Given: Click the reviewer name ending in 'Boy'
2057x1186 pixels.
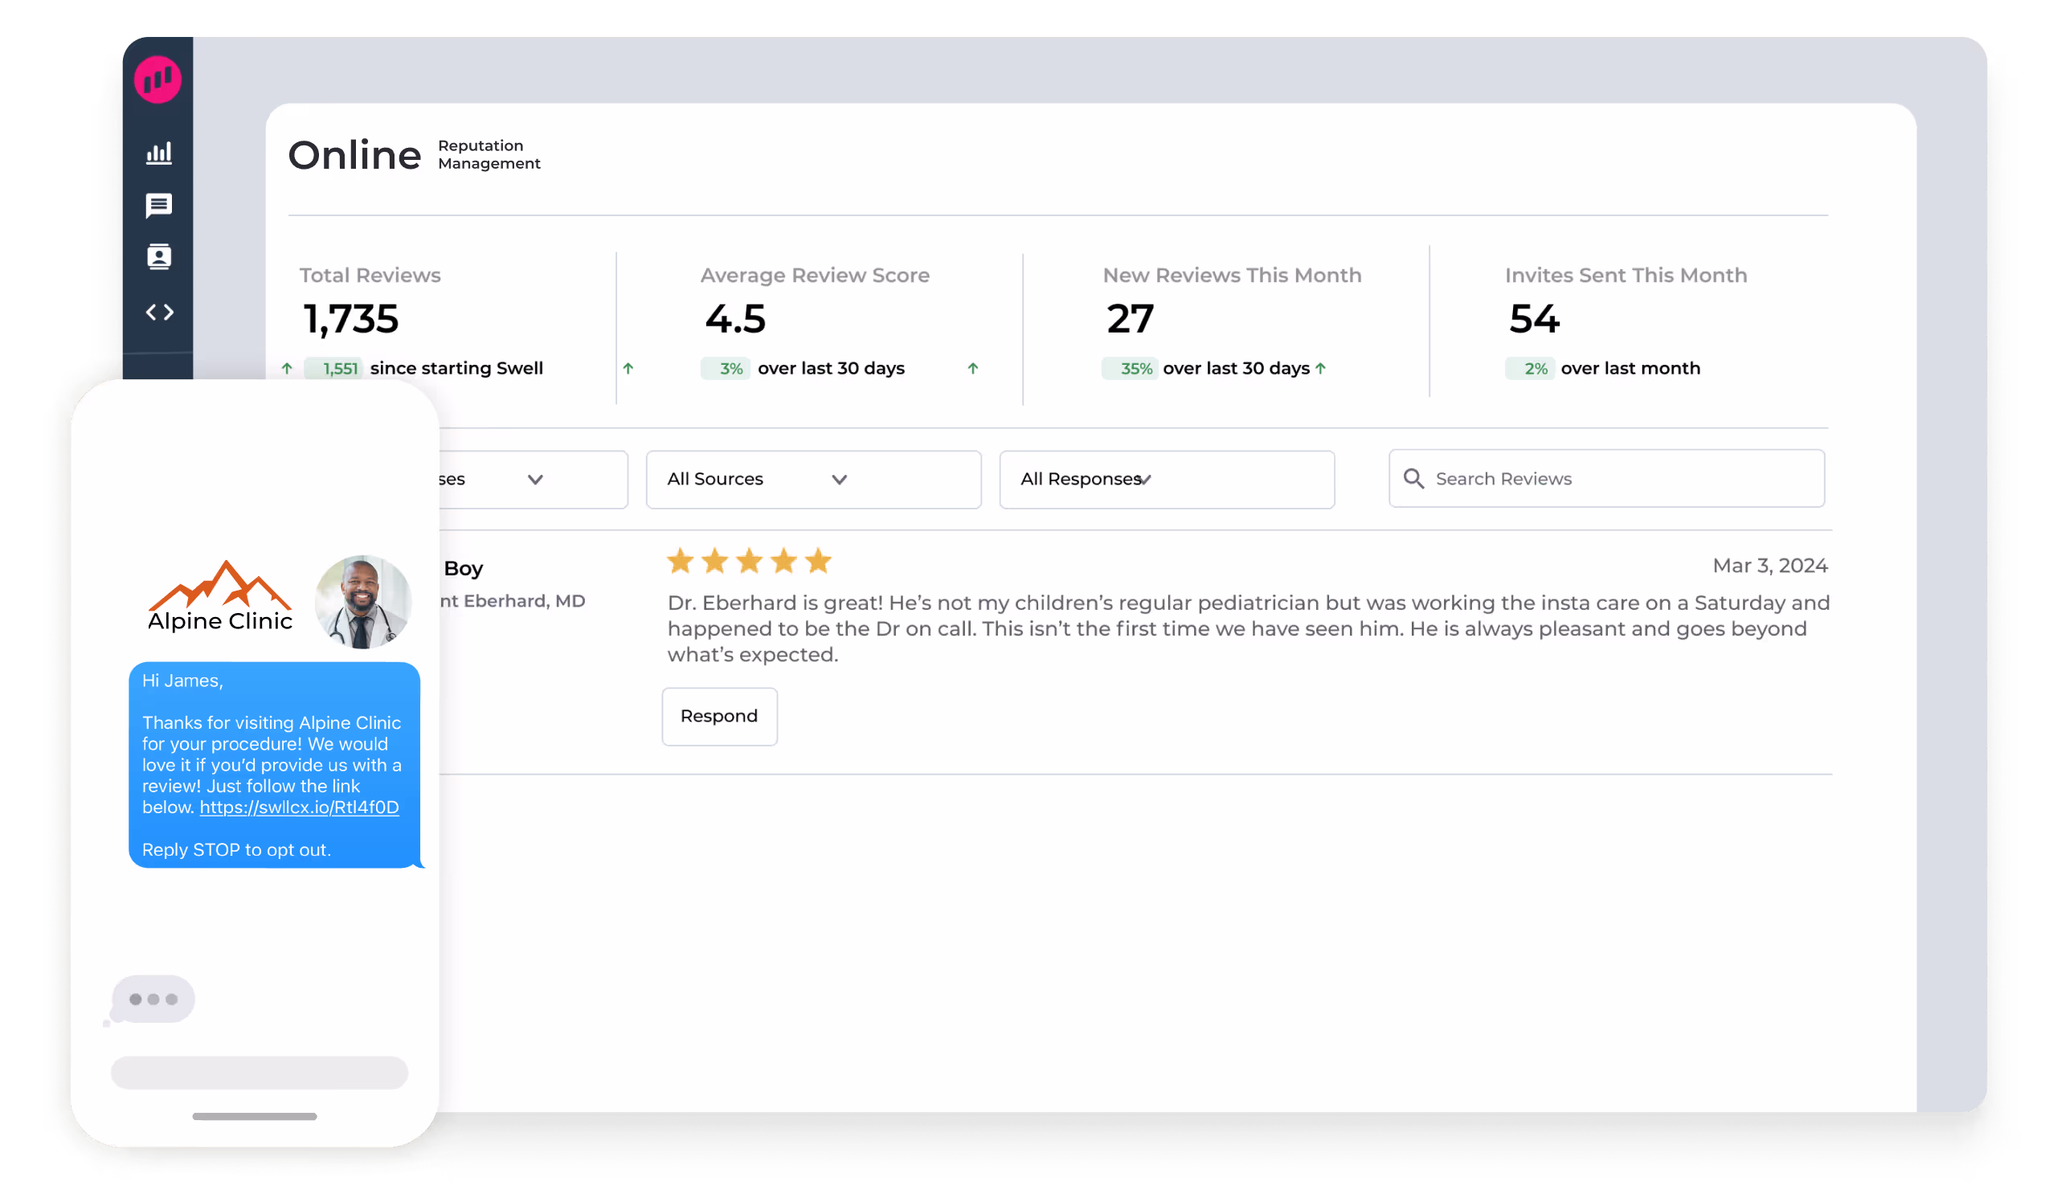Looking at the screenshot, I should 464,569.
